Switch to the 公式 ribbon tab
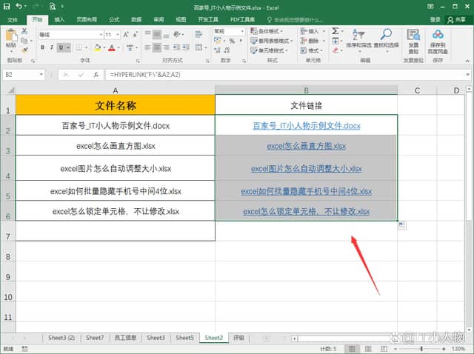The image size is (474, 354). [114, 19]
